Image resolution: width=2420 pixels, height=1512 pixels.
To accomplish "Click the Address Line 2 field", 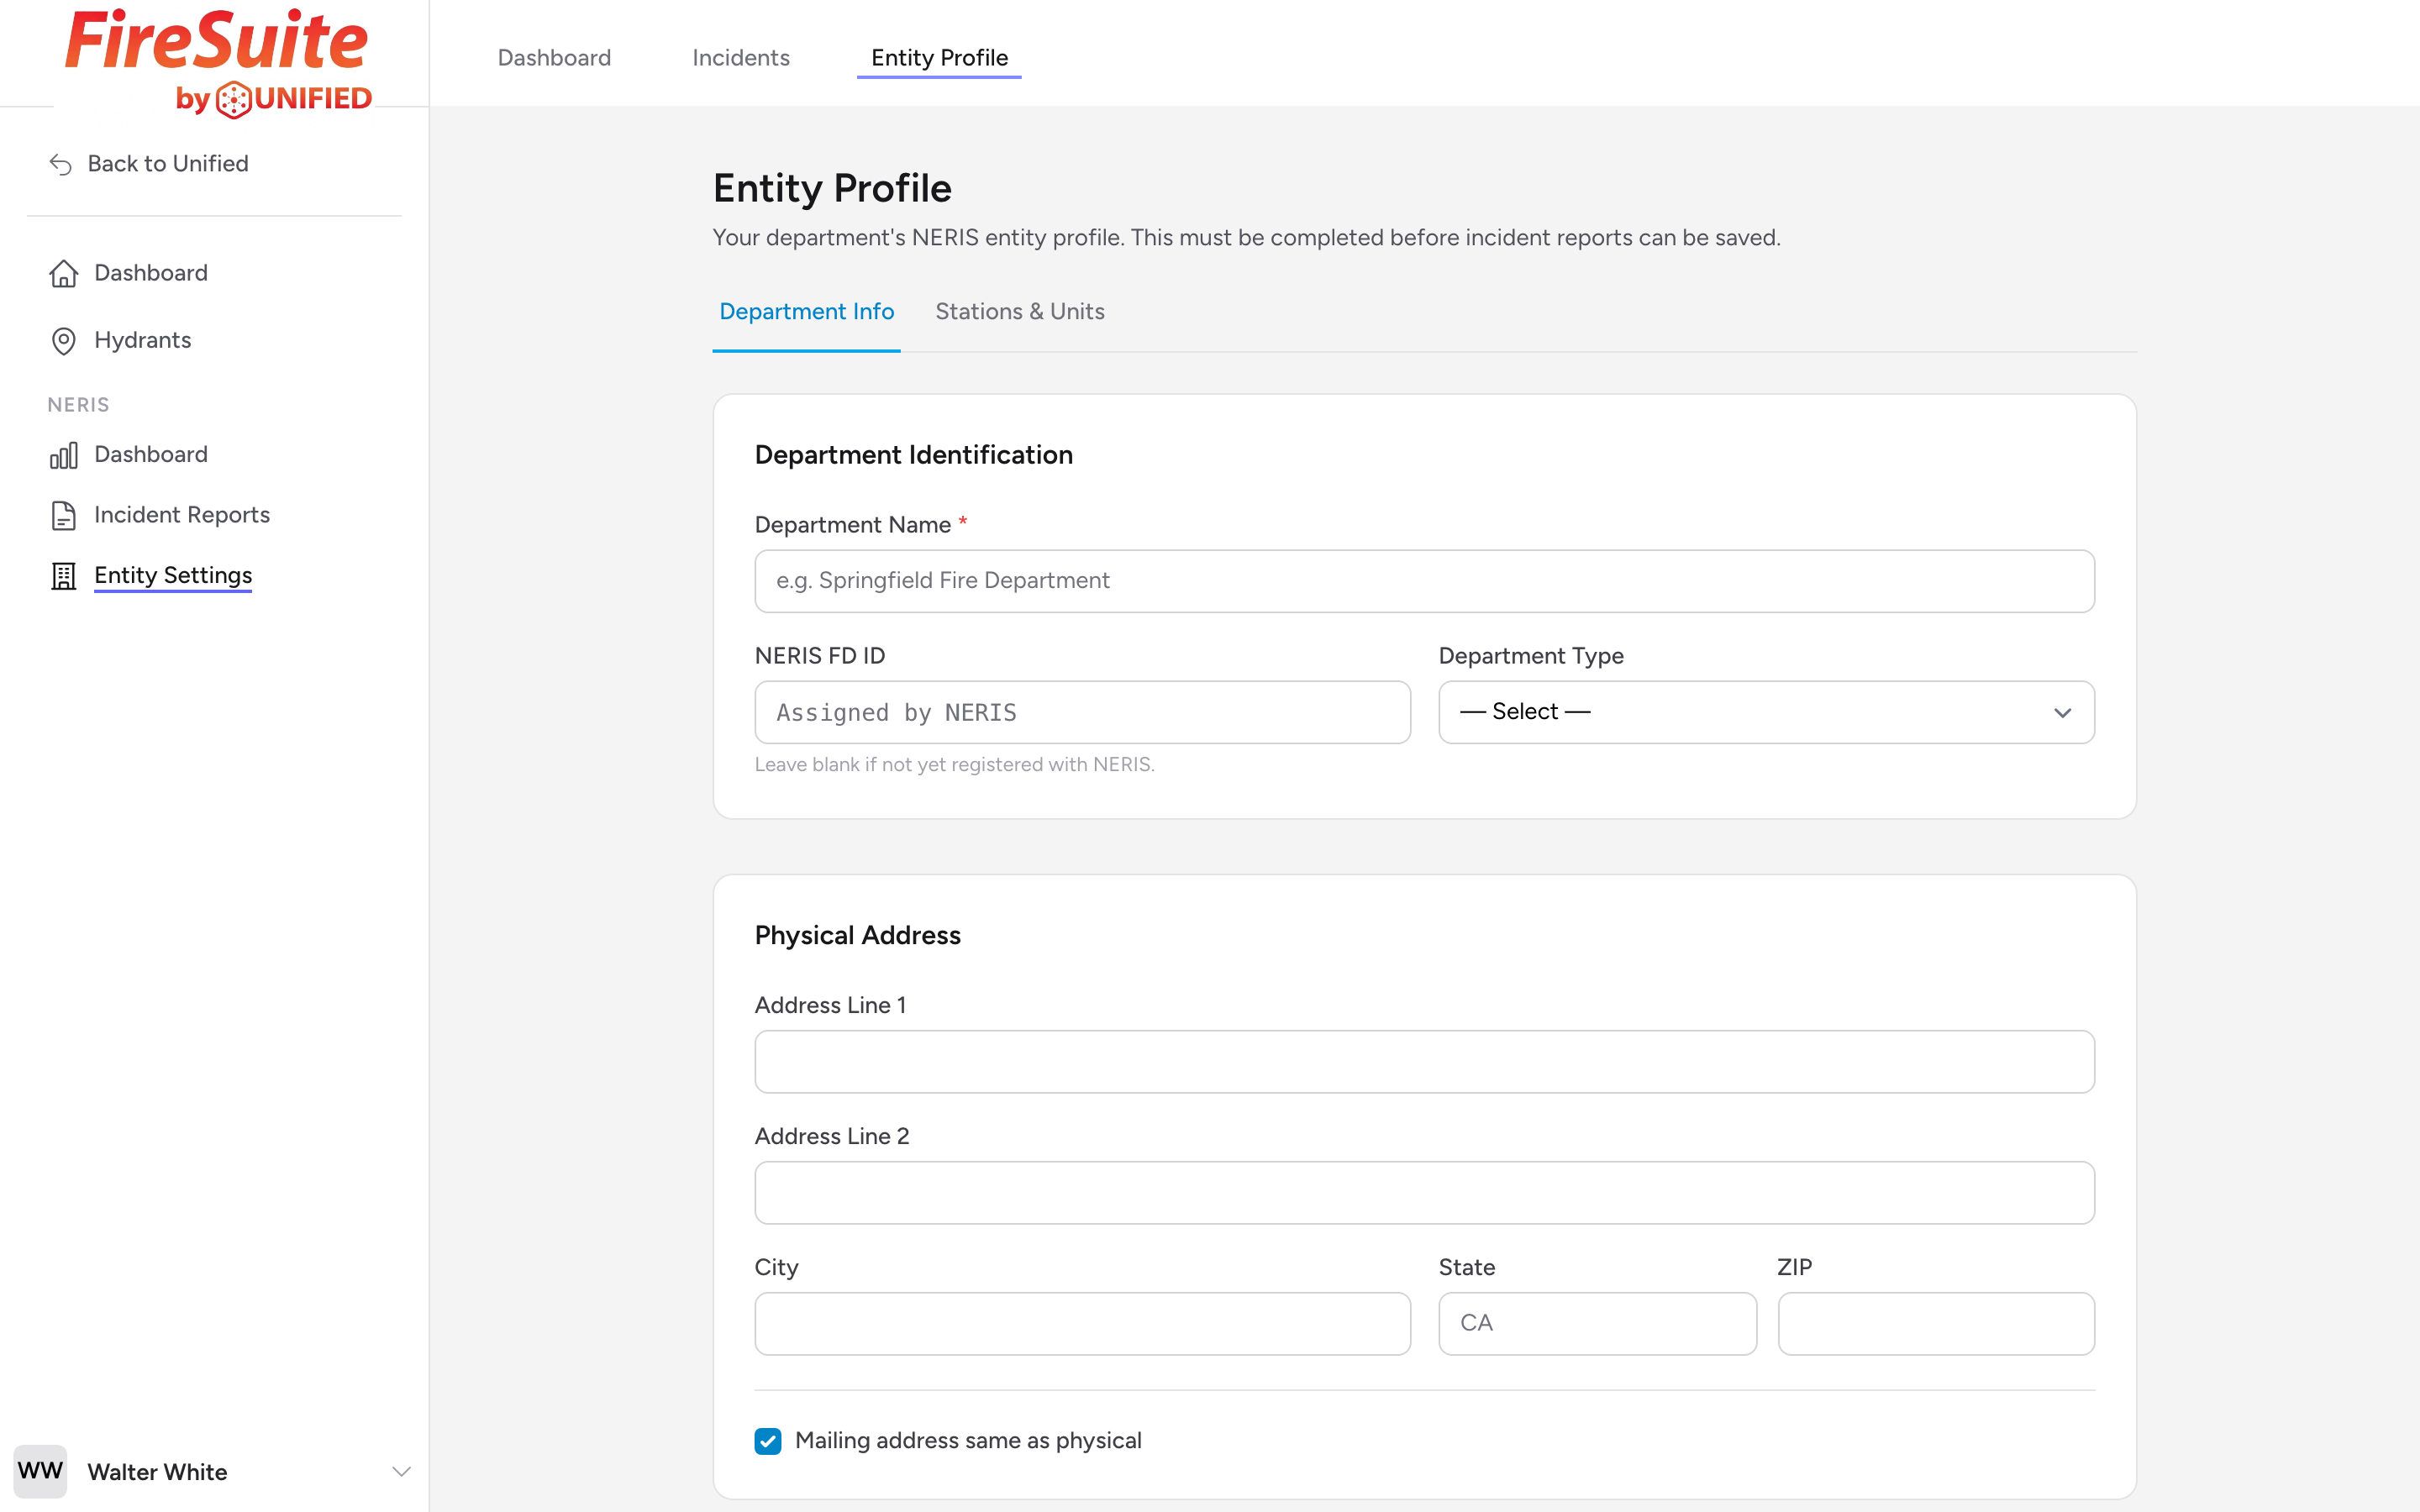I will pyautogui.click(x=1424, y=1193).
